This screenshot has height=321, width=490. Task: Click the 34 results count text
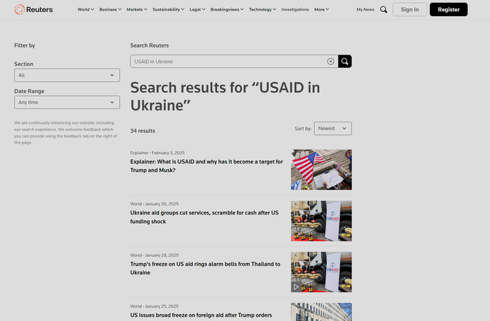point(143,131)
